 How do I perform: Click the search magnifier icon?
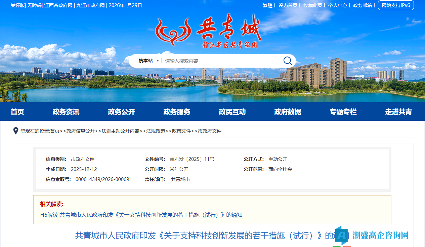(287, 61)
